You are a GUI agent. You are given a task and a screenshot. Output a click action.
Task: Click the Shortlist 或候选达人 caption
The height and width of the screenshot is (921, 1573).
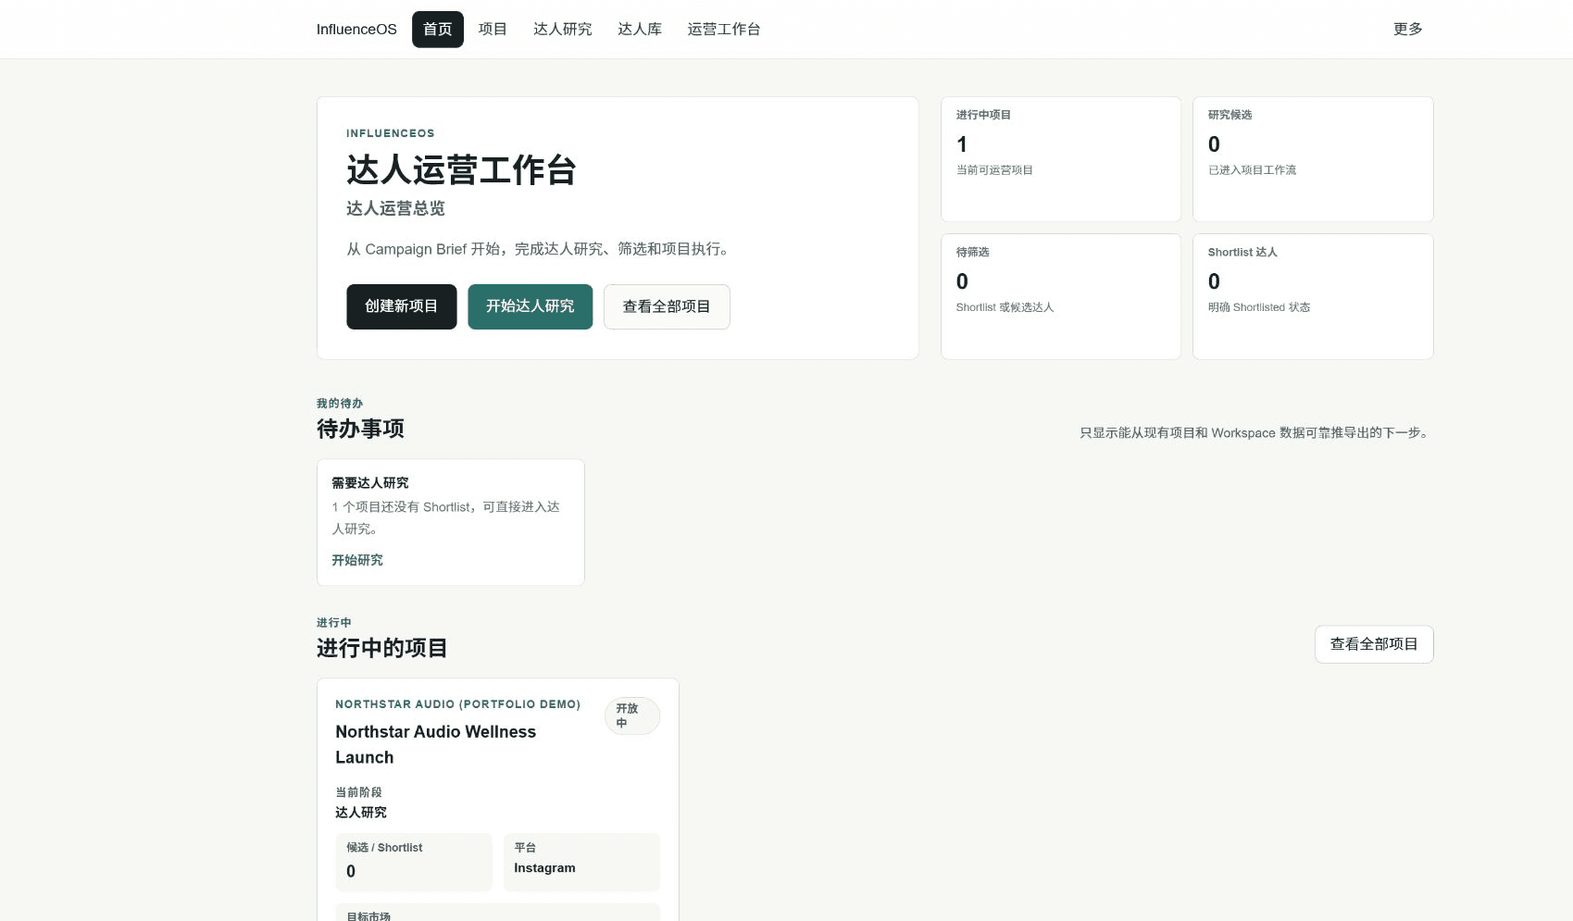pyautogui.click(x=1005, y=307)
